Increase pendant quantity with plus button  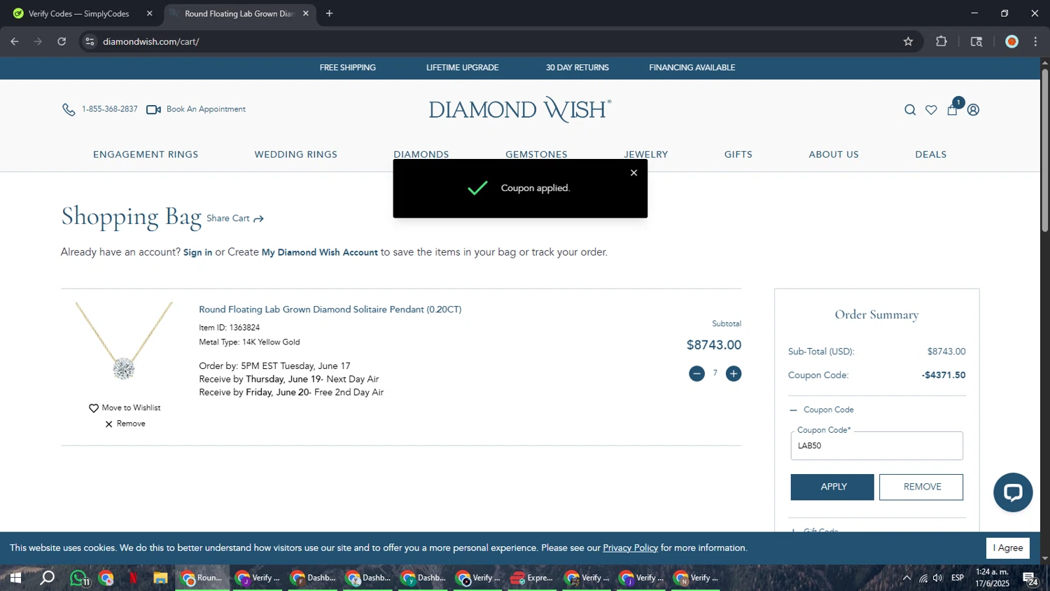point(734,374)
